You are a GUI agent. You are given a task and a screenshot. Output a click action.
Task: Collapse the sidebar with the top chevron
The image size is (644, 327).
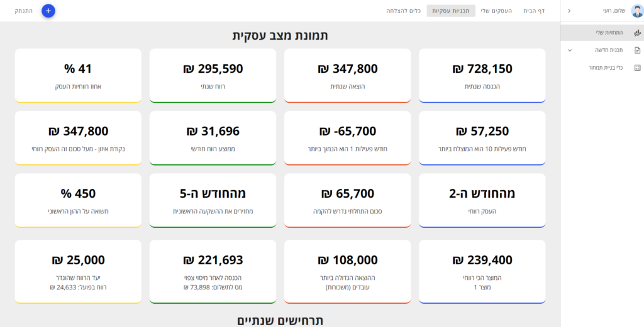[570, 11]
